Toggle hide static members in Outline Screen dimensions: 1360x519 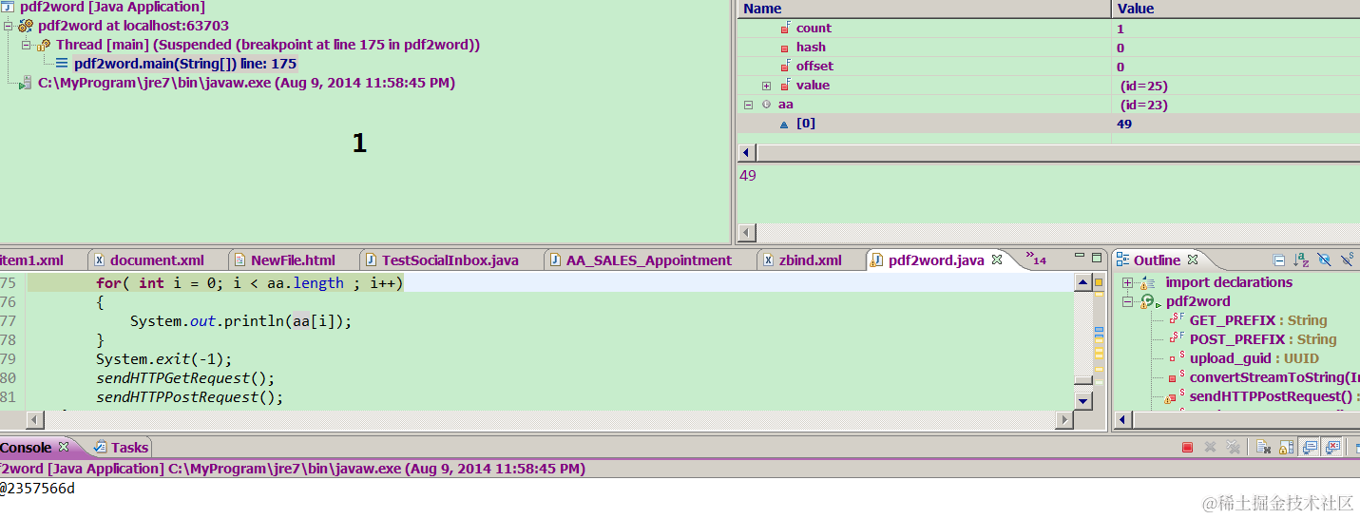[1347, 259]
